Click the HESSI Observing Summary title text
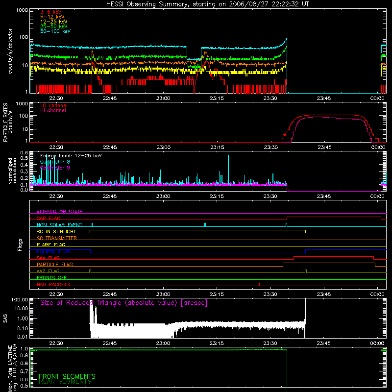 click(x=208, y=4)
